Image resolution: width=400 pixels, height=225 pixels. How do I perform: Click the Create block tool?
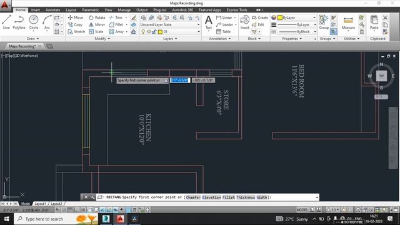260,17
